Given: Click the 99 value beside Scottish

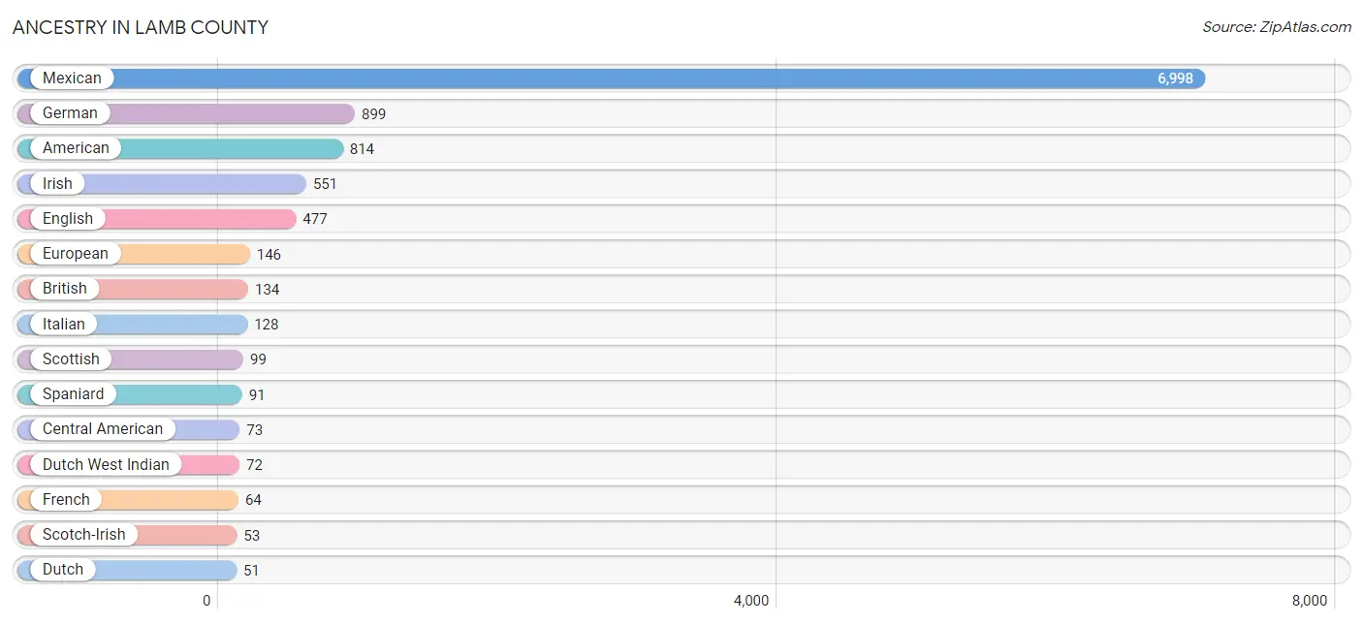Looking at the screenshot, I should pyautogui.click(x=258, y=359).
